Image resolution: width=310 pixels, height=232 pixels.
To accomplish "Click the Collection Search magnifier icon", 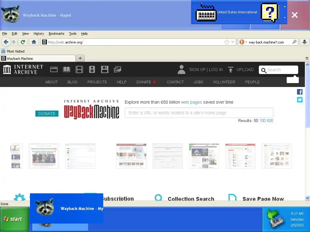I will (158, 198).
